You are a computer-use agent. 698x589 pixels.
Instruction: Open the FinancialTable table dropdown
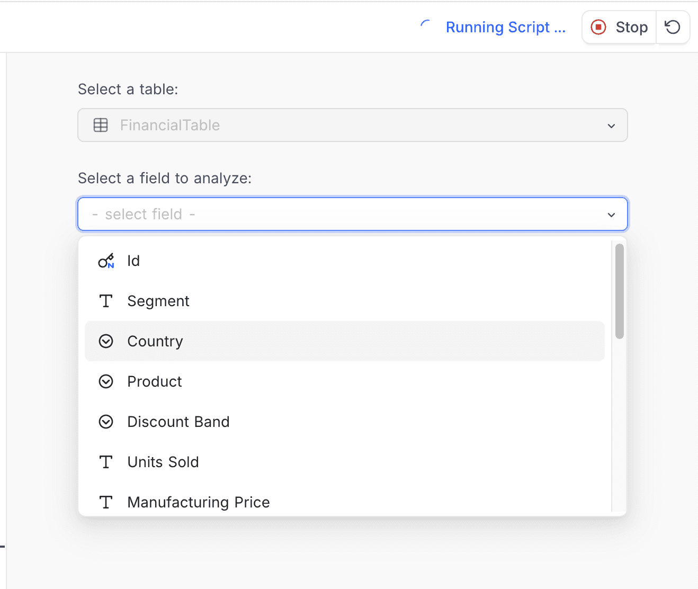pyautogui.click(x=611, y=126)
